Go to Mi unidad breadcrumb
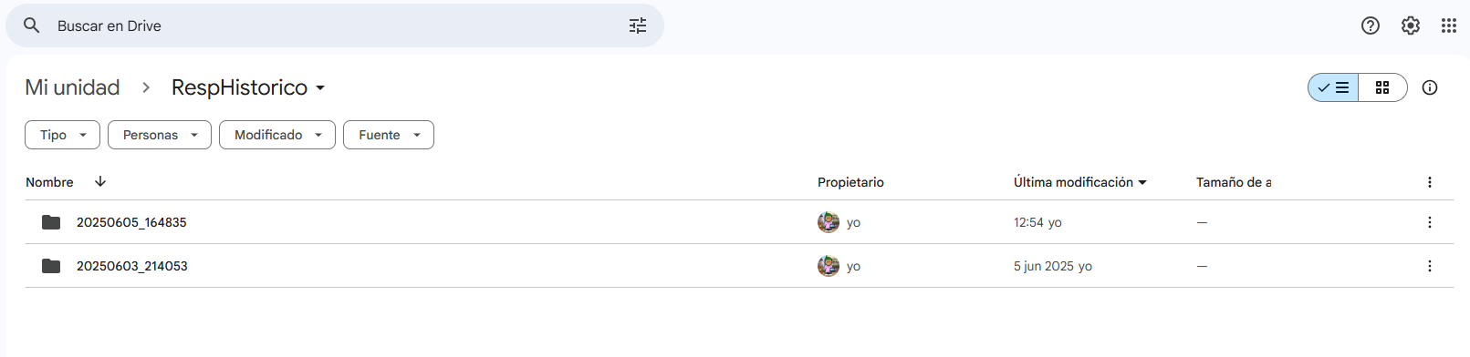This screenshot has height=357, width=1470. 72,87
